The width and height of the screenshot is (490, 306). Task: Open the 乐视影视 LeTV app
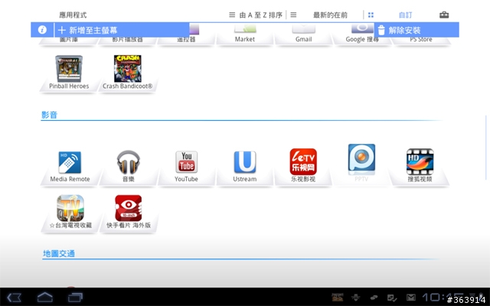tap(303, 165)
